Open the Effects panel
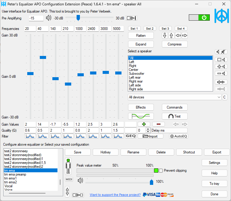231x201 pixels. (x=141, y=107)
